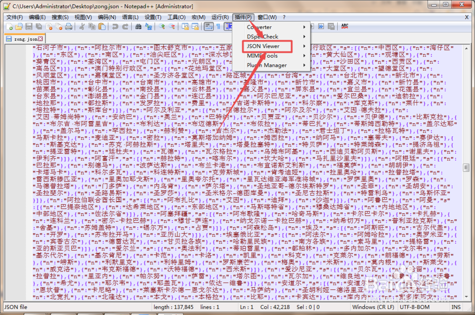Expand the Converter plugin submenu

(x=271, y=27)
